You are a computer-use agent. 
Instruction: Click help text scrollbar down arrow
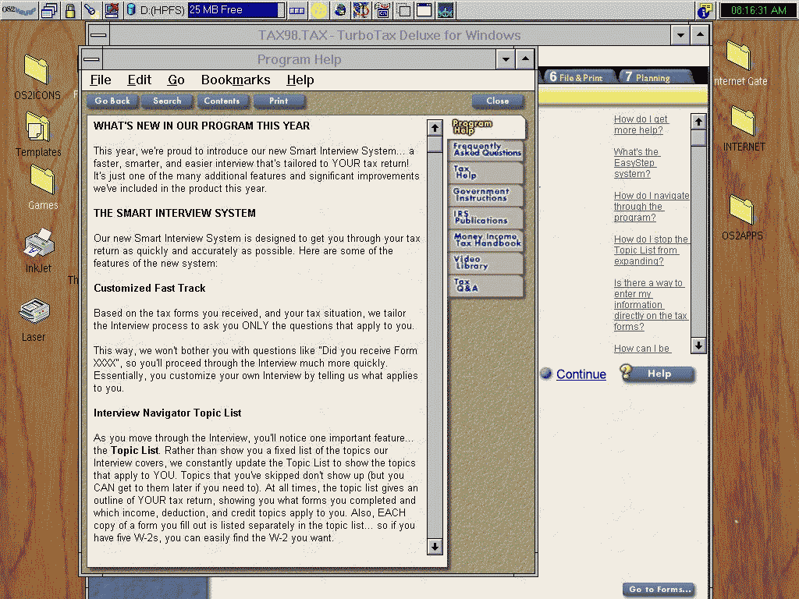(435, 547)
